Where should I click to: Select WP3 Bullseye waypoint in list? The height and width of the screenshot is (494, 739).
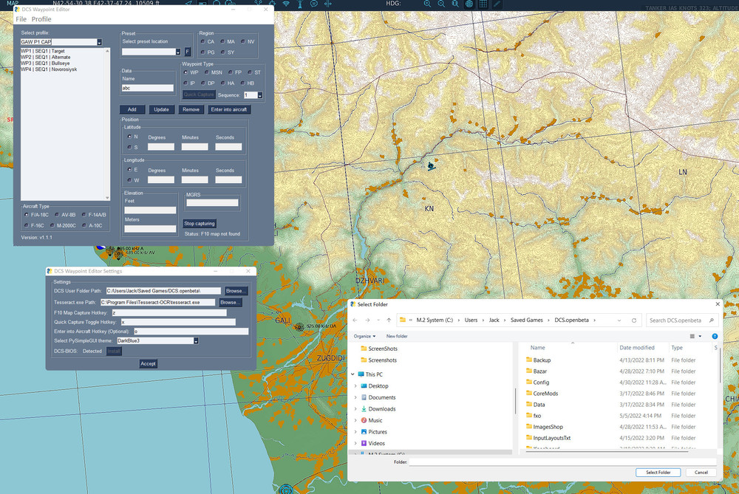point(46,64)
